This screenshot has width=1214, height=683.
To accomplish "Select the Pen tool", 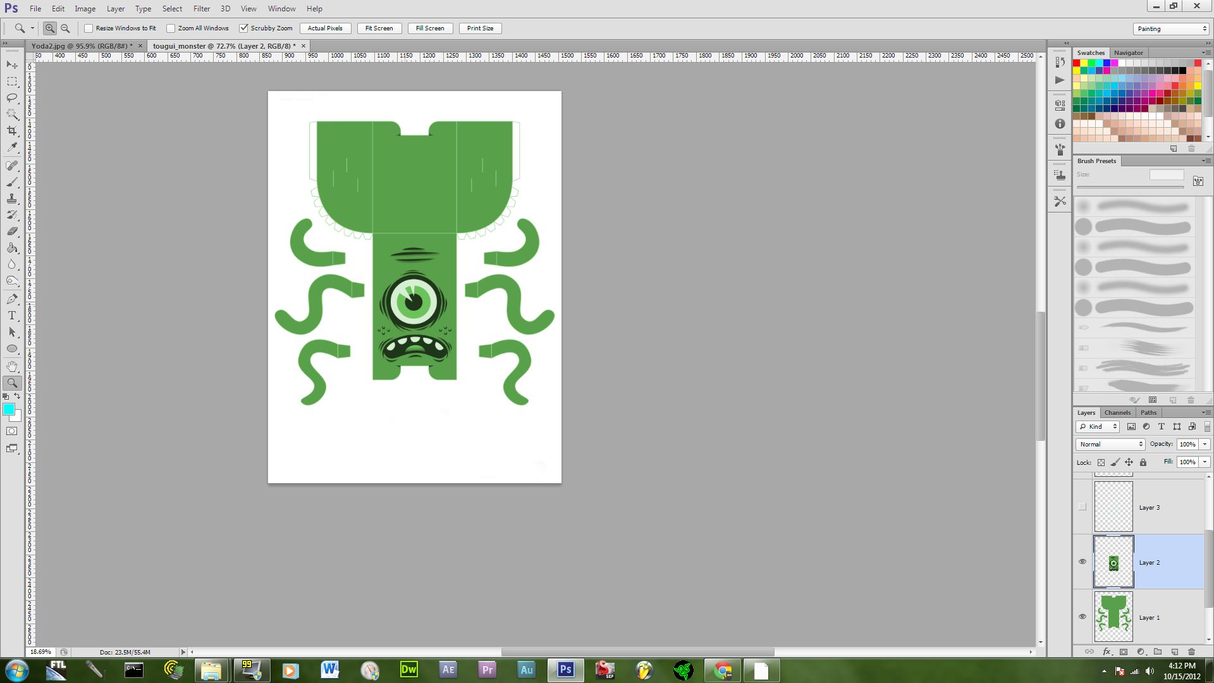I will coord(12,299).
